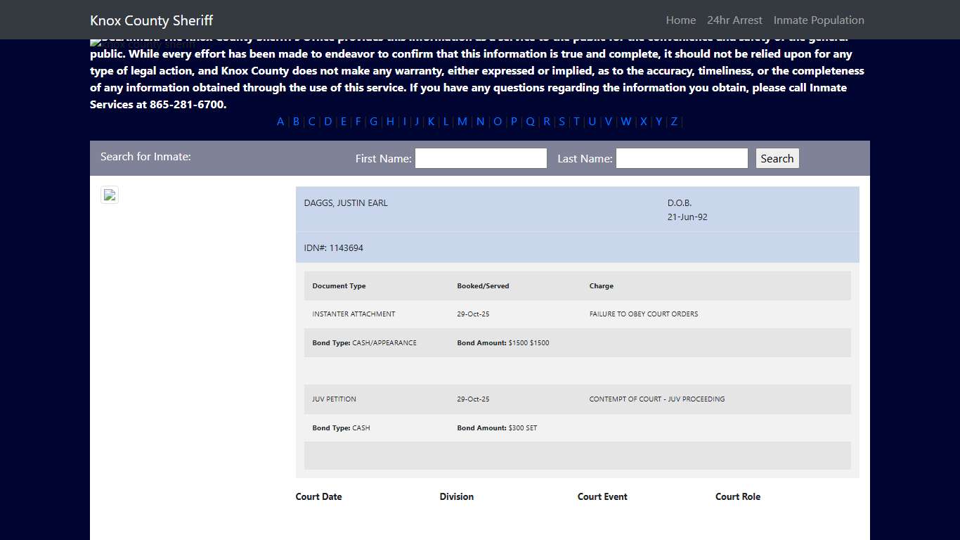
Task: Click letter W in the alphabet list
Action: click(625, 122)
